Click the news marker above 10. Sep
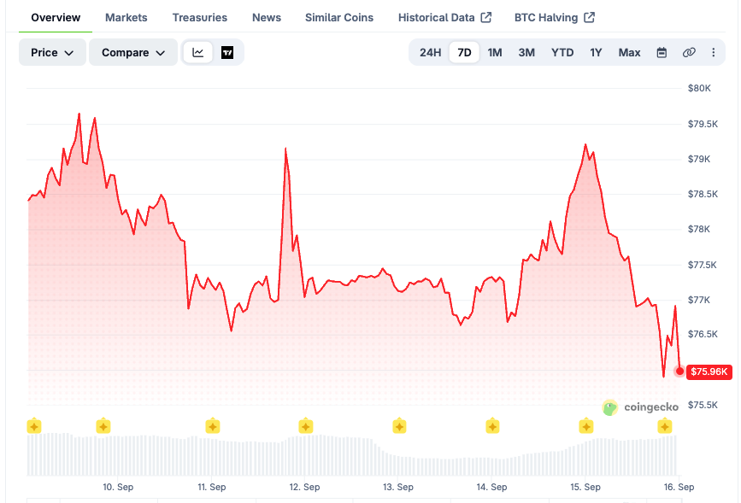The image size is (741, 503). click(103, 426)
